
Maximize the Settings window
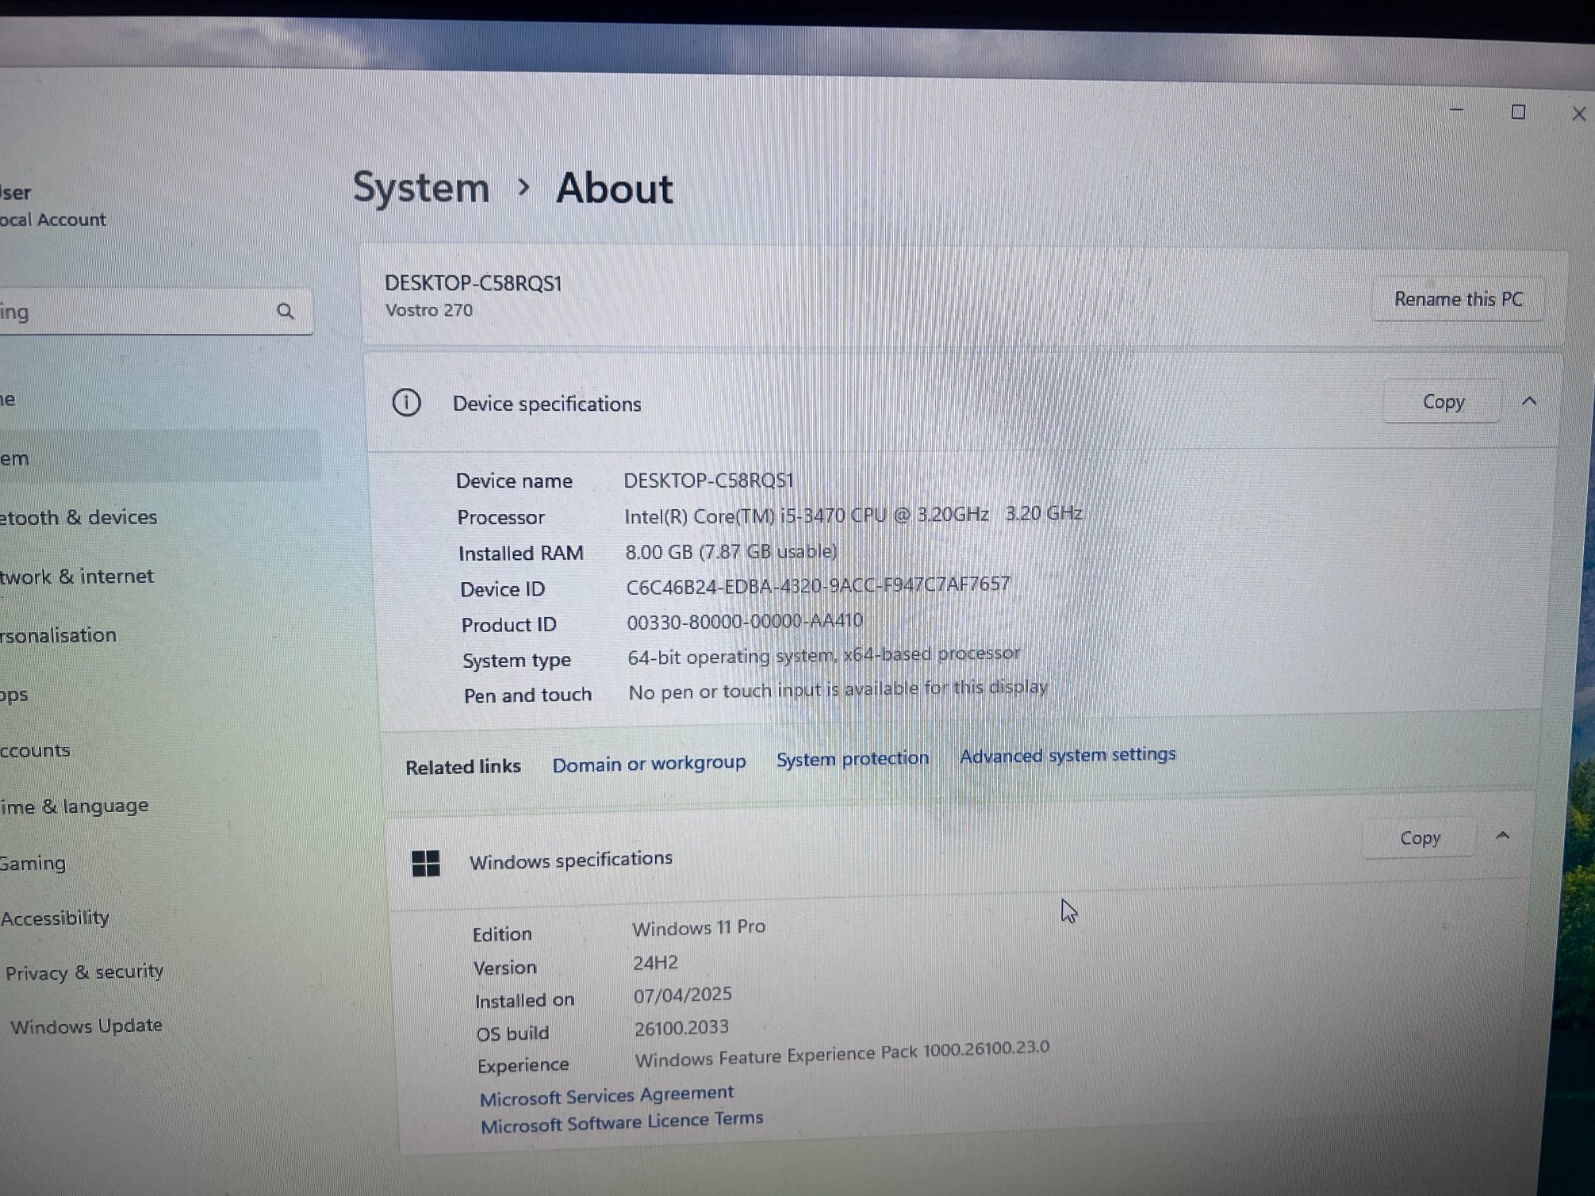pos(1518,112)
